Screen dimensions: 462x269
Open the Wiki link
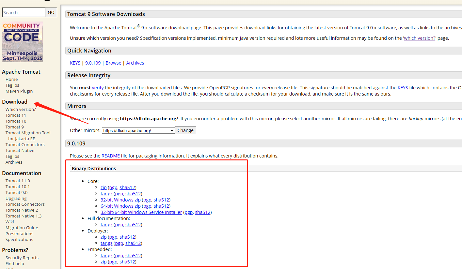[10, 222]
